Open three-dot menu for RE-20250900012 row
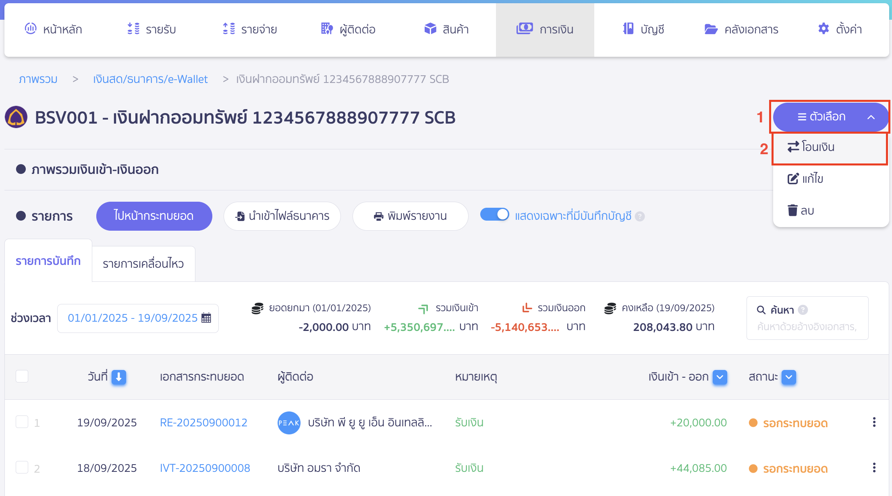Screen dimensions: 892x496 (874, 422)
